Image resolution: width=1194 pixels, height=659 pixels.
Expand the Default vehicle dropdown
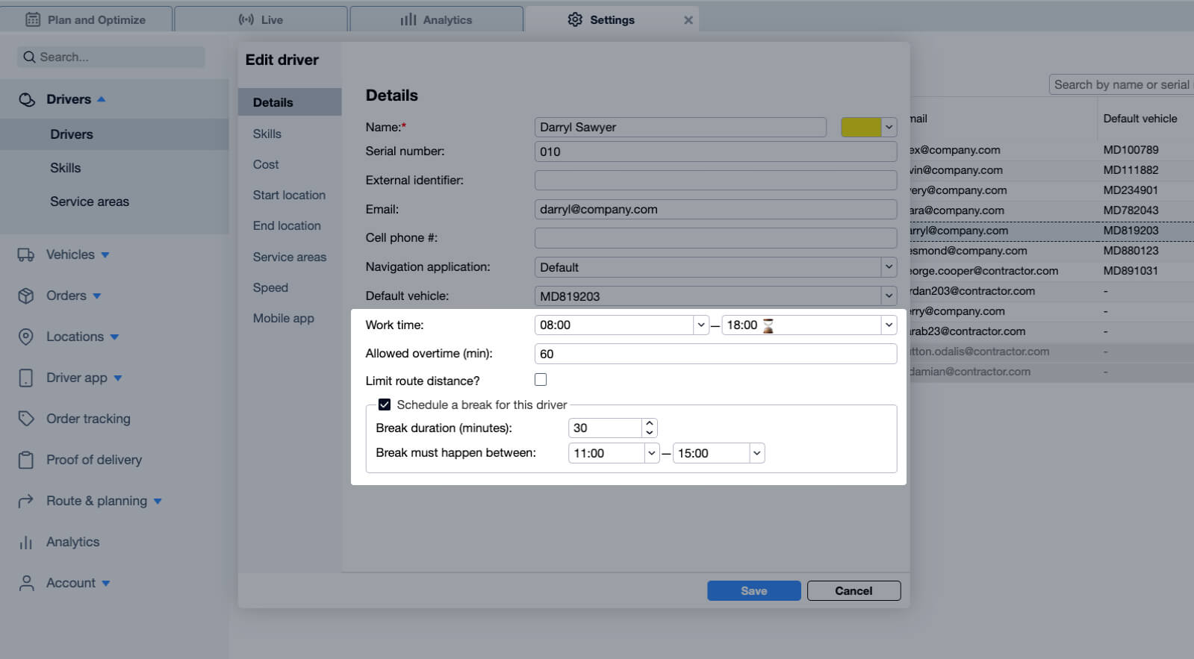[x=889, y=296]
